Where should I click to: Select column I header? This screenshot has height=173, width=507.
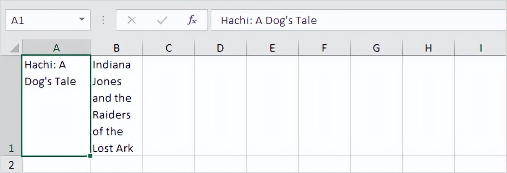coord(480,48)
